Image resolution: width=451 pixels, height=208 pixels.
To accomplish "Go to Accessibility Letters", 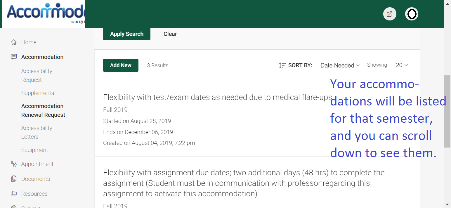I will coord(37,132).
